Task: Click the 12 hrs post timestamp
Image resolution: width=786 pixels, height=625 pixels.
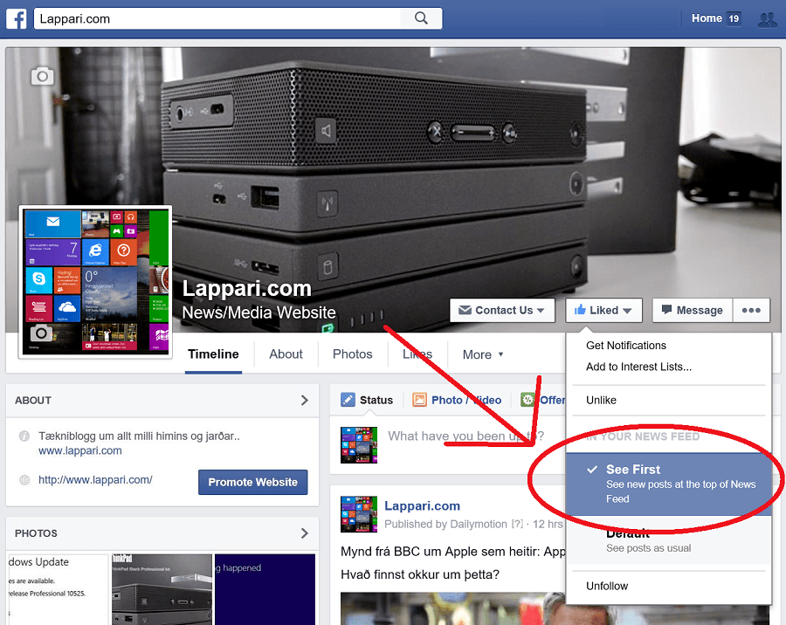Action: click(548, 525)
